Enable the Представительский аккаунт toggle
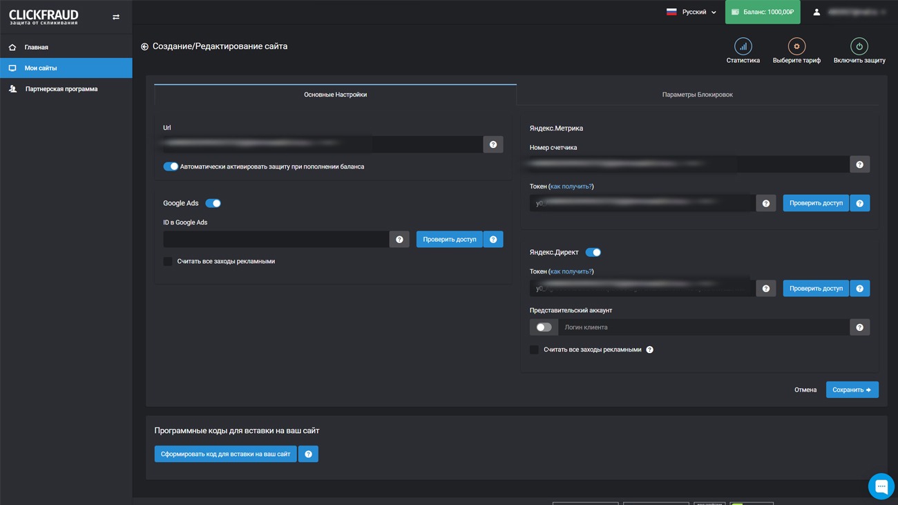898x505 pixels. point(544,327)
